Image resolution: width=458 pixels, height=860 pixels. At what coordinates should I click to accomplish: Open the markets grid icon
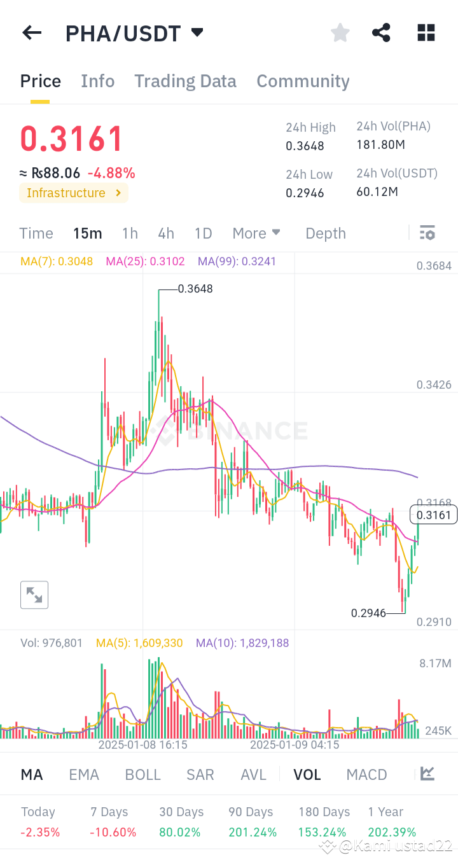[426, 32]
